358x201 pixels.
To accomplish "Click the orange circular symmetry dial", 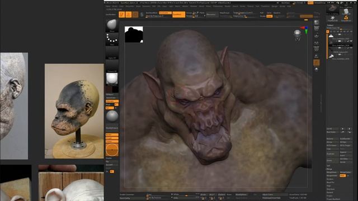I will point(112,150).
